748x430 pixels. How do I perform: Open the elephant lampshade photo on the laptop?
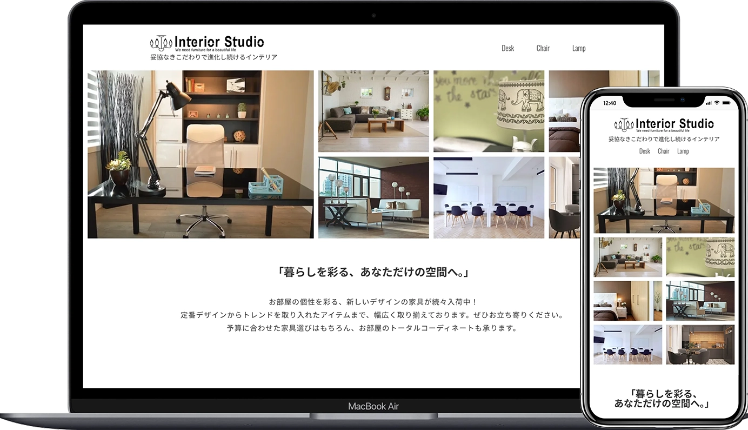point(489,111)
